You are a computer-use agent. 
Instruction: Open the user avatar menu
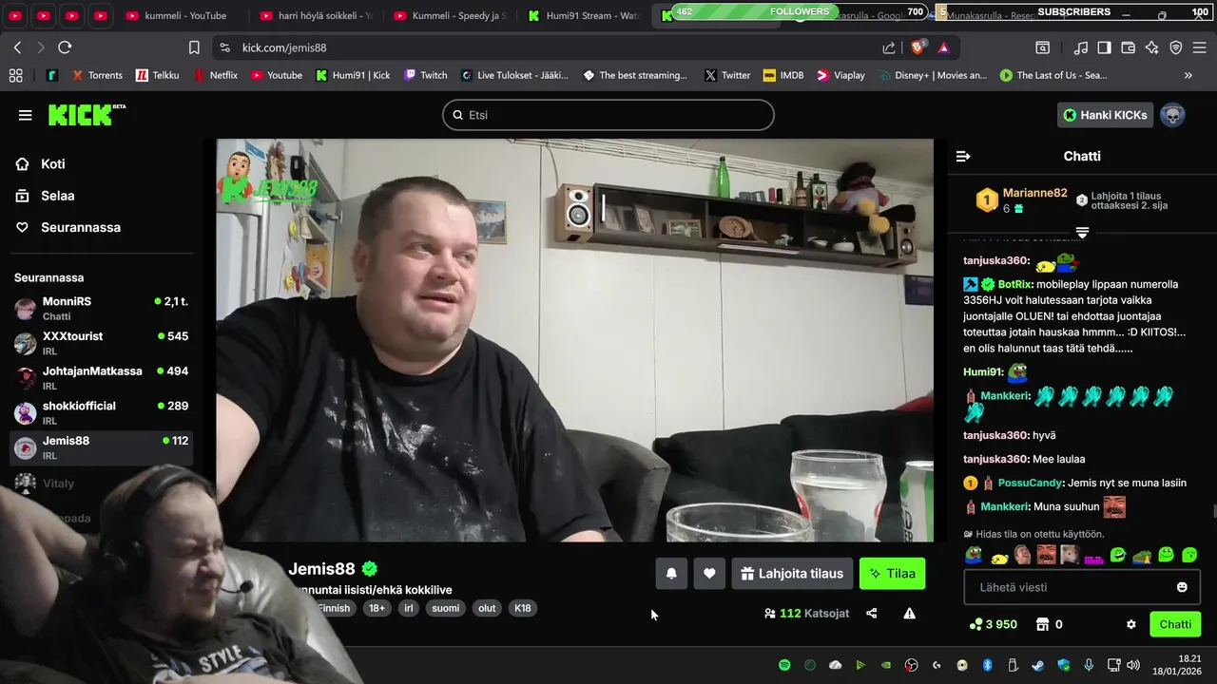click(x=1172, y=115)
